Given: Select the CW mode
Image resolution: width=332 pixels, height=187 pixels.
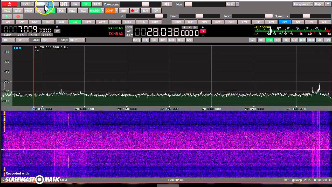Looking at the screenshot, I should (x=75, y=22).
